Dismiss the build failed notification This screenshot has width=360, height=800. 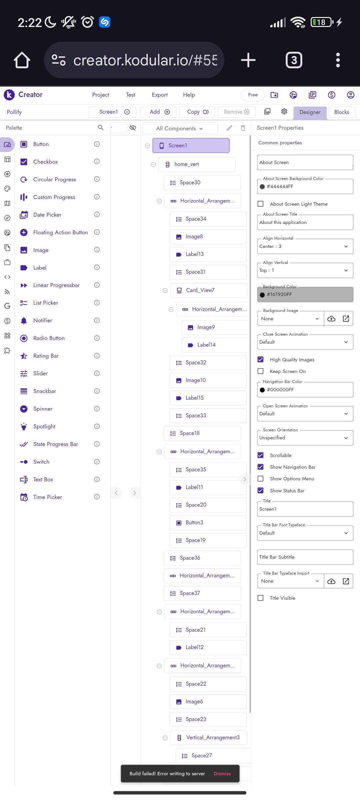tap(222, 774)
